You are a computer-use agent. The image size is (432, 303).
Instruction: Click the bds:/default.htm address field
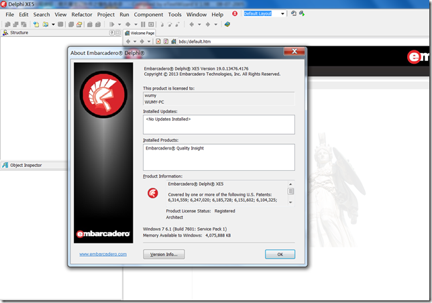(303, 42)
